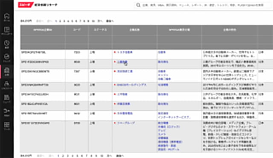
Task: Open the industry link in the fourth row
Action: tap(163, 85)
